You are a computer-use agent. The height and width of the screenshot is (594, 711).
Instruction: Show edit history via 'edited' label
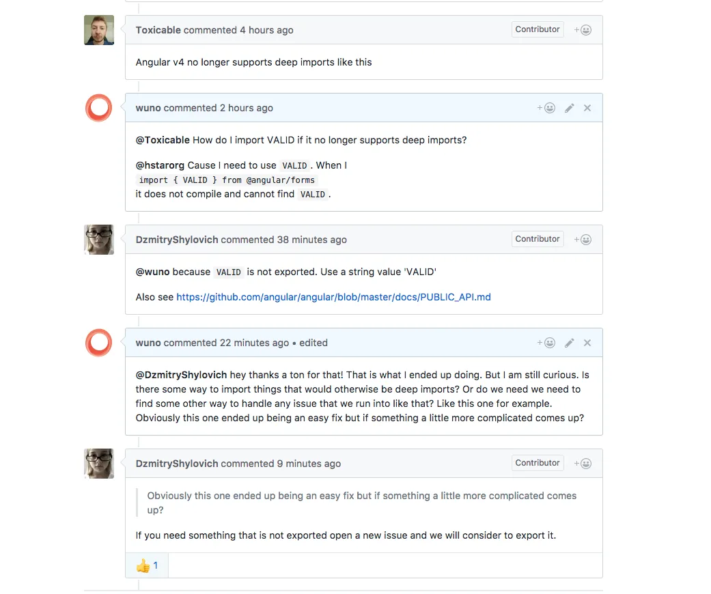313,343
